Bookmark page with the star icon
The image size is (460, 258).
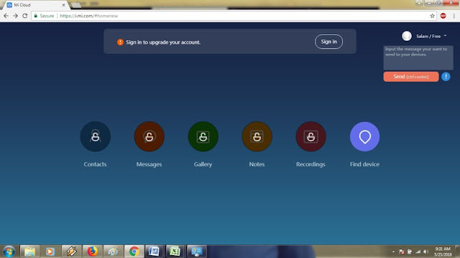pyautogui.click(x=432, y=16)
